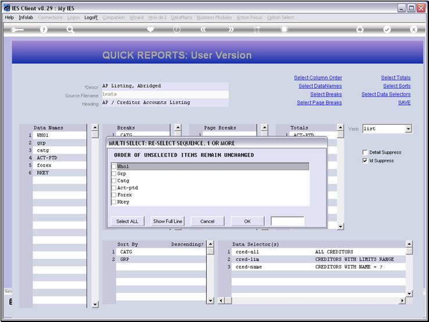Click Data Names scroll down arrow

[x=95, y=304]
